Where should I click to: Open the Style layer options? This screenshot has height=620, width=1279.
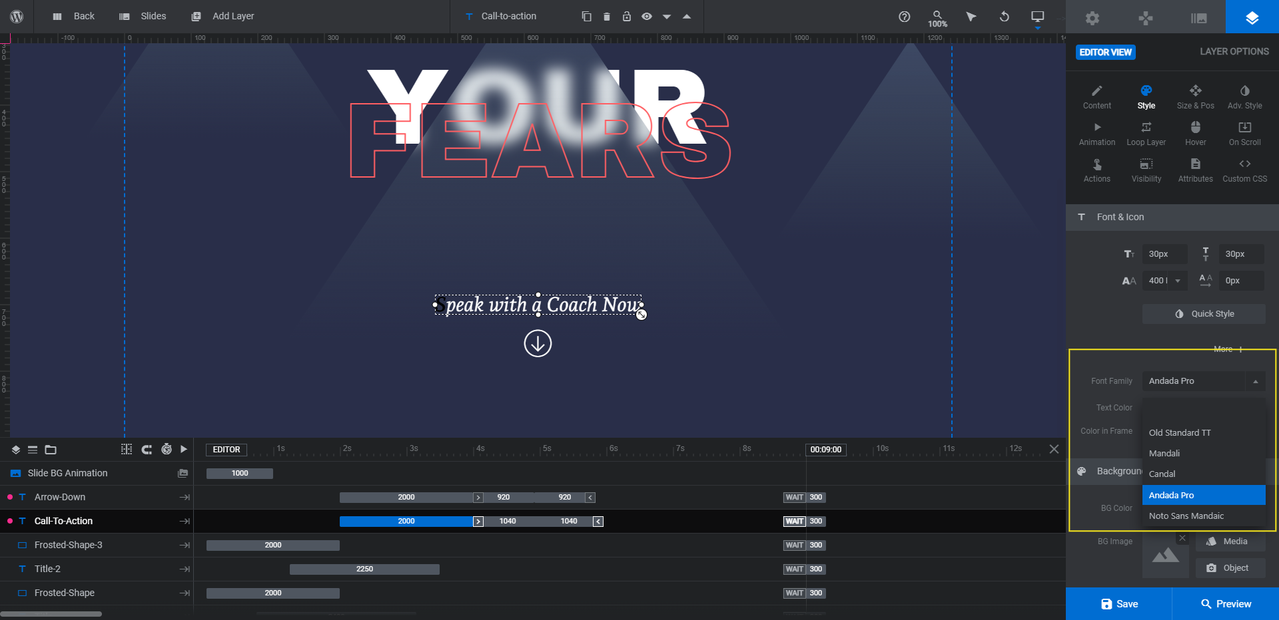click(x=1146, y=97)
